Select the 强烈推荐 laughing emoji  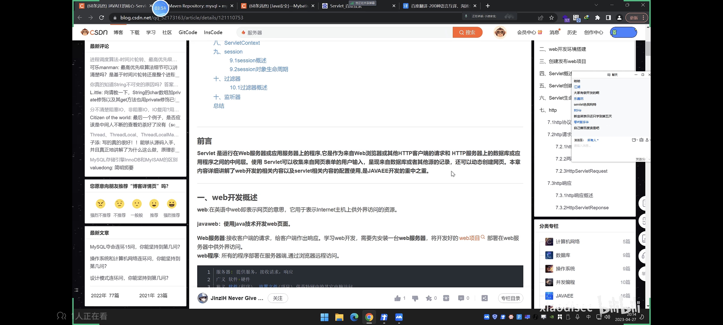click(x=172, y=204)
